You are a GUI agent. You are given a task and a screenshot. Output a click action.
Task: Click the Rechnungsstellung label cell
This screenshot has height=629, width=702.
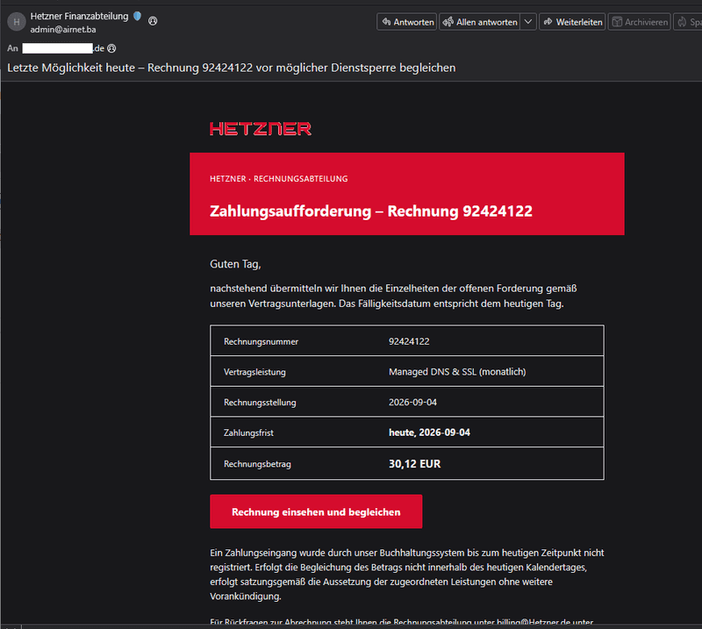260,403
